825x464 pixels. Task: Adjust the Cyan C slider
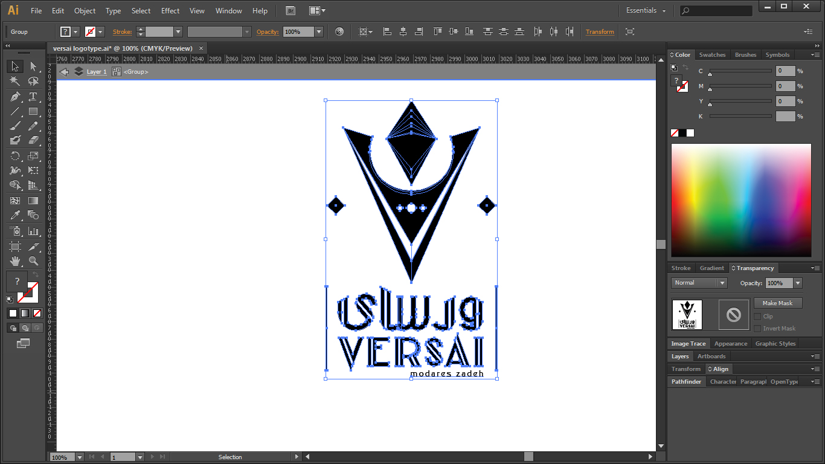coord(740,71)
